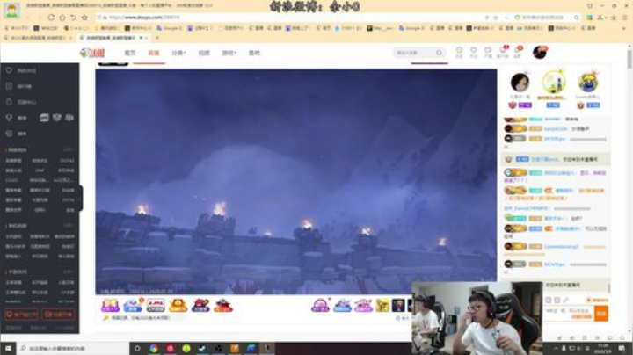Send the chat message with the orange button
This screenshot has width=633, height=355.
601,314
